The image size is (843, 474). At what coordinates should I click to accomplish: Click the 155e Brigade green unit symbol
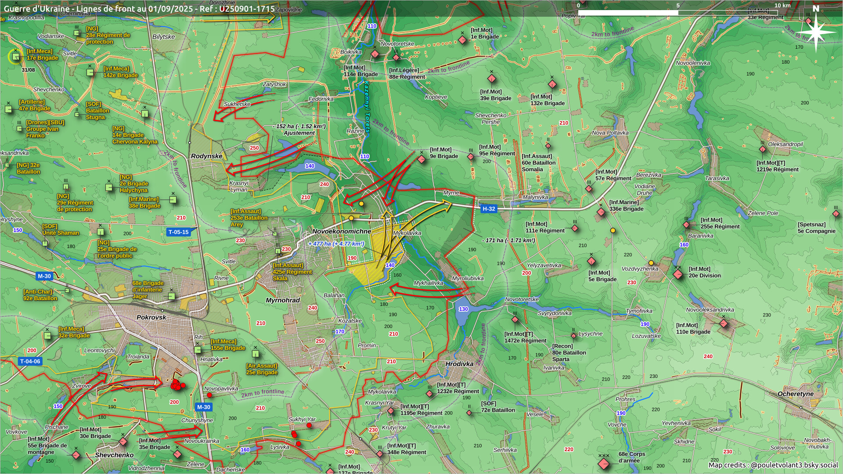(198, 350)
